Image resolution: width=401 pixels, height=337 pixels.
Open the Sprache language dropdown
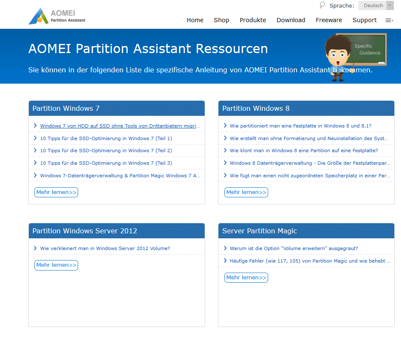tap(376, 5)
